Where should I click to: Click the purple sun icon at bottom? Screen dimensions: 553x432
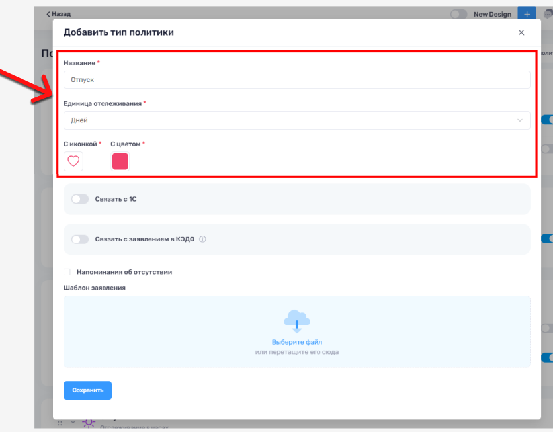(88, 423)
